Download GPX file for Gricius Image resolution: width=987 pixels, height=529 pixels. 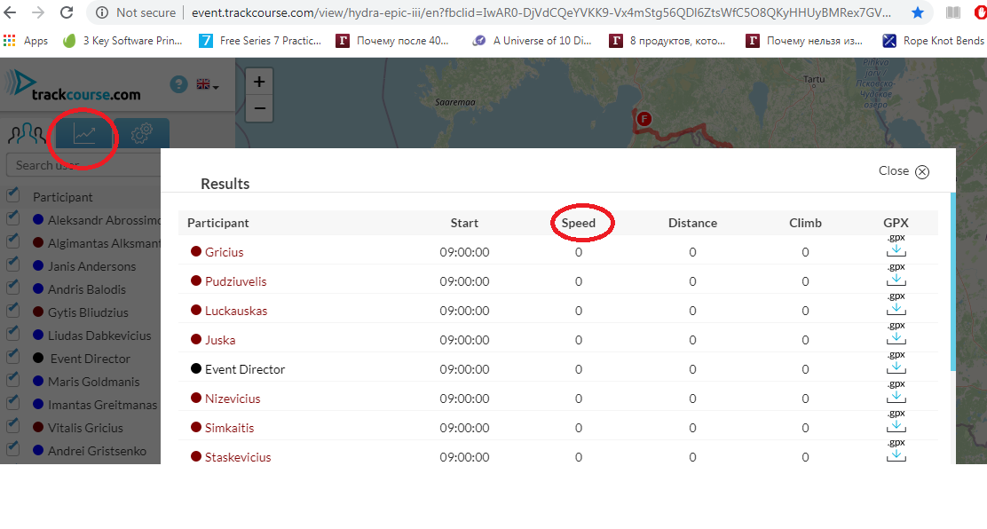[896, 246]
